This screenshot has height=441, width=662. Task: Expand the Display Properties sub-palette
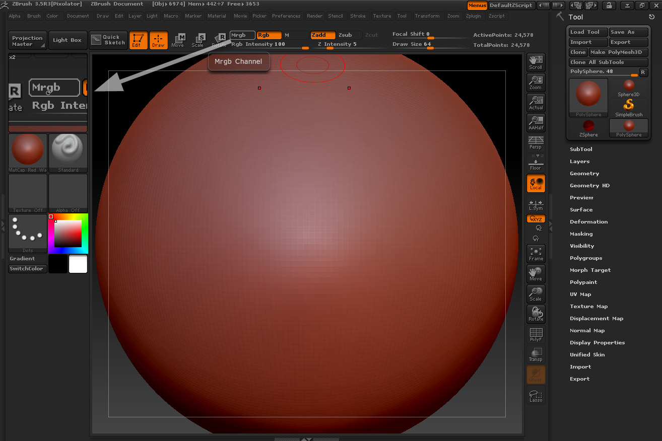[x=597, y=343]
